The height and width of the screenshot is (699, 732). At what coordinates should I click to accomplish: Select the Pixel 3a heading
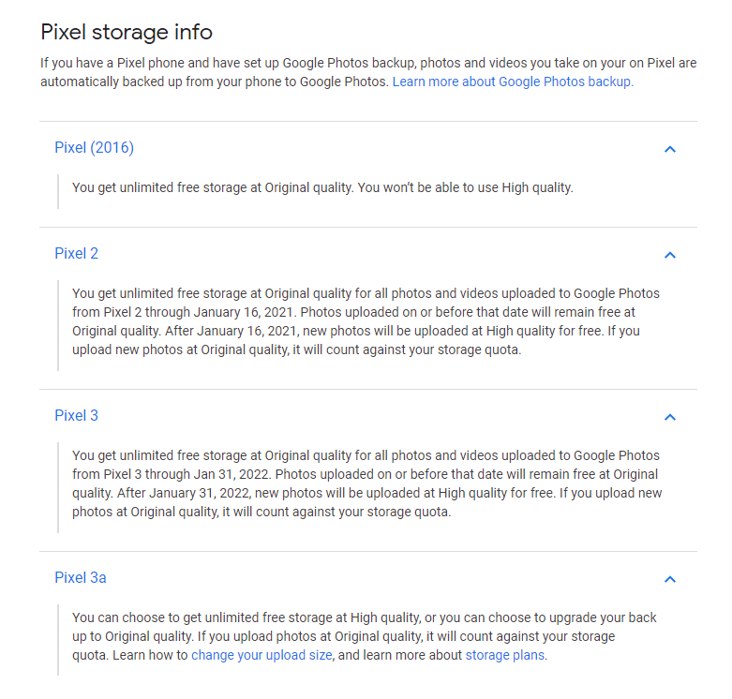[80, 578]
